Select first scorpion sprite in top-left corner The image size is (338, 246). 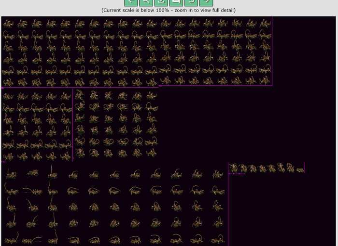point(8,23)
